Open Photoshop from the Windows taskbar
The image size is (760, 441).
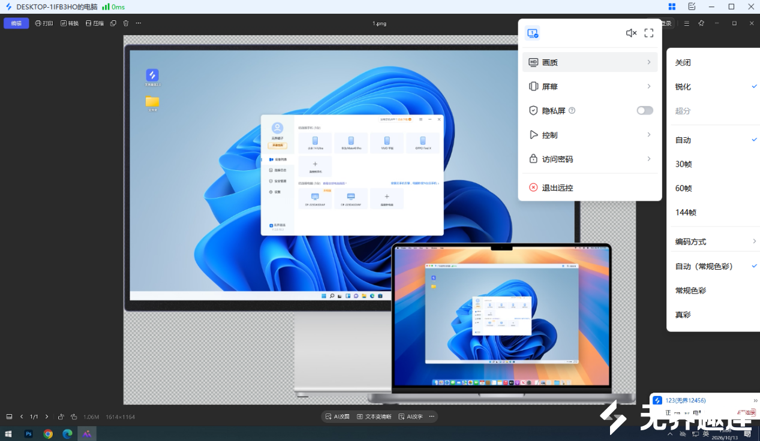[28, 434]
